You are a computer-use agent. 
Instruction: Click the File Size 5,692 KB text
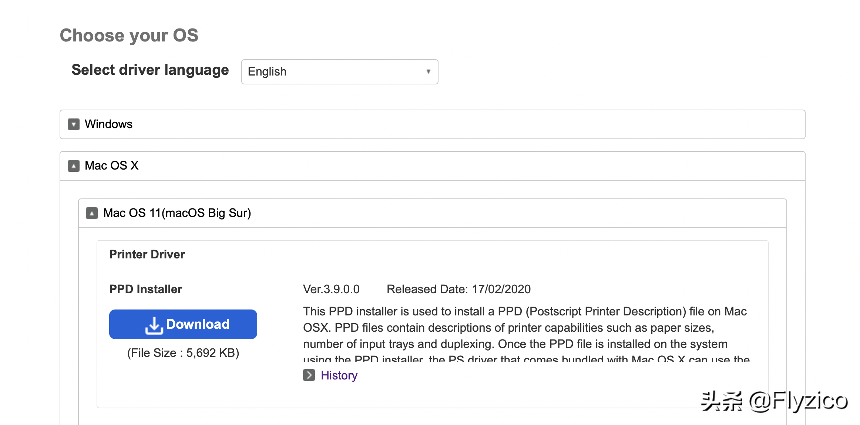[x=183, y=353]
